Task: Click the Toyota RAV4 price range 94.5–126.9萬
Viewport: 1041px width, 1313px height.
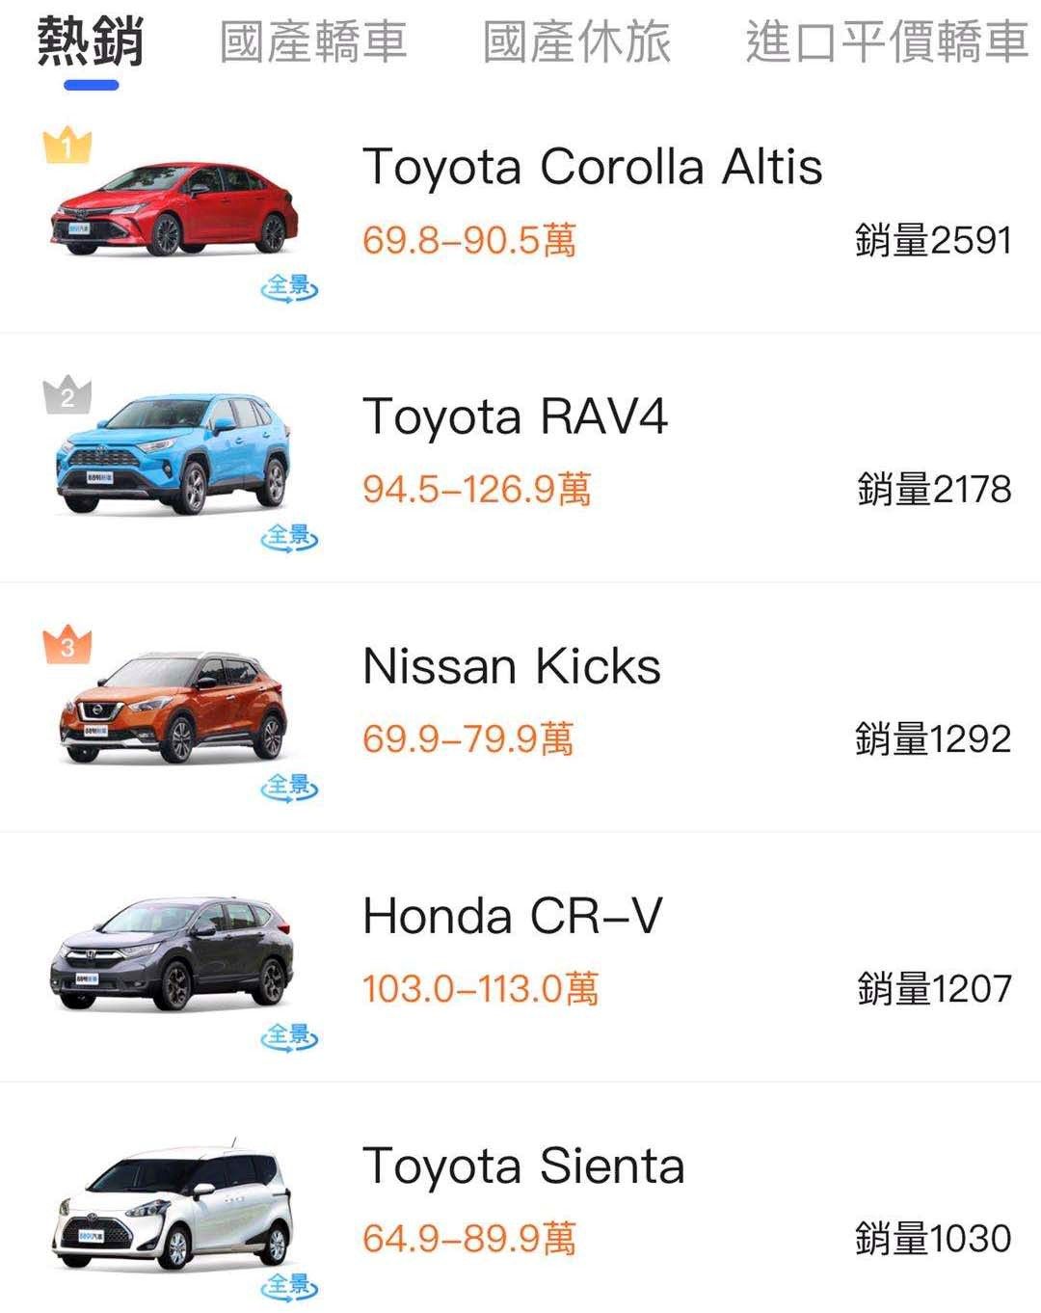Action: click(x=476, y=490)
